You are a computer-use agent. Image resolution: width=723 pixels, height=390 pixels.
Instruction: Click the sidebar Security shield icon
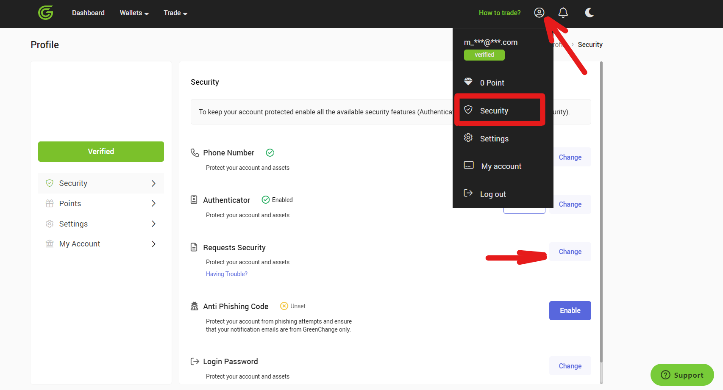pos(50,183)
